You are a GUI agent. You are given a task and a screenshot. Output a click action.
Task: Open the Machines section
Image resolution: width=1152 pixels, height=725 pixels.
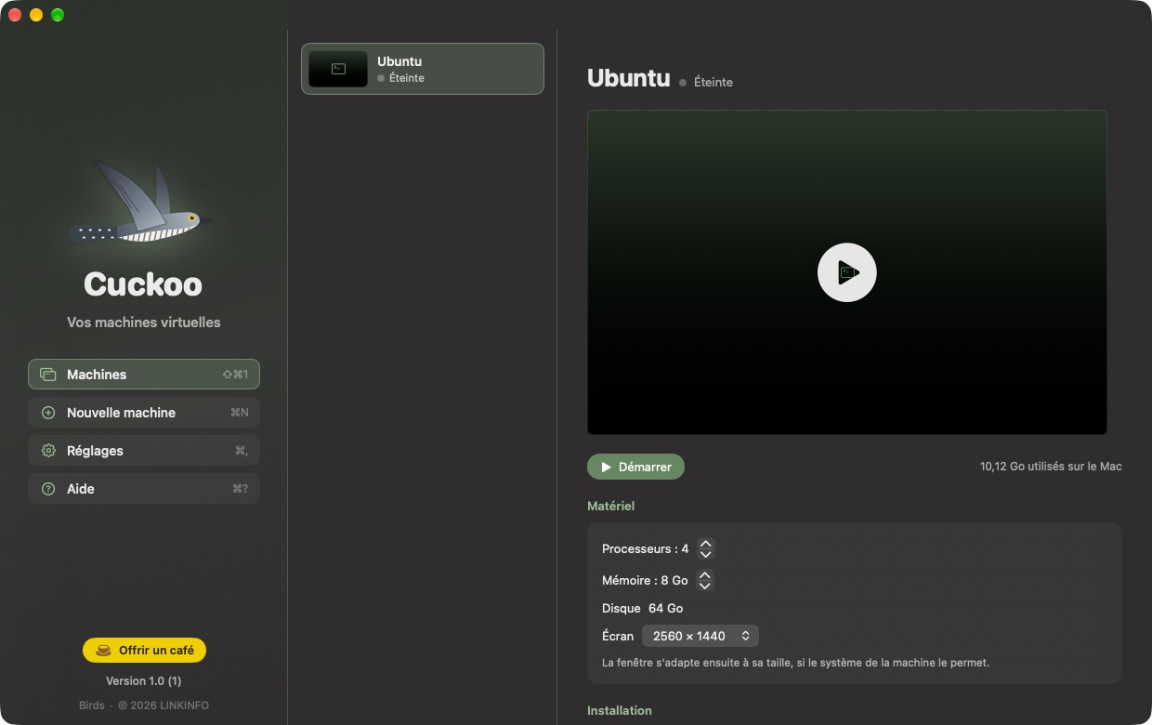pos(144,375)
